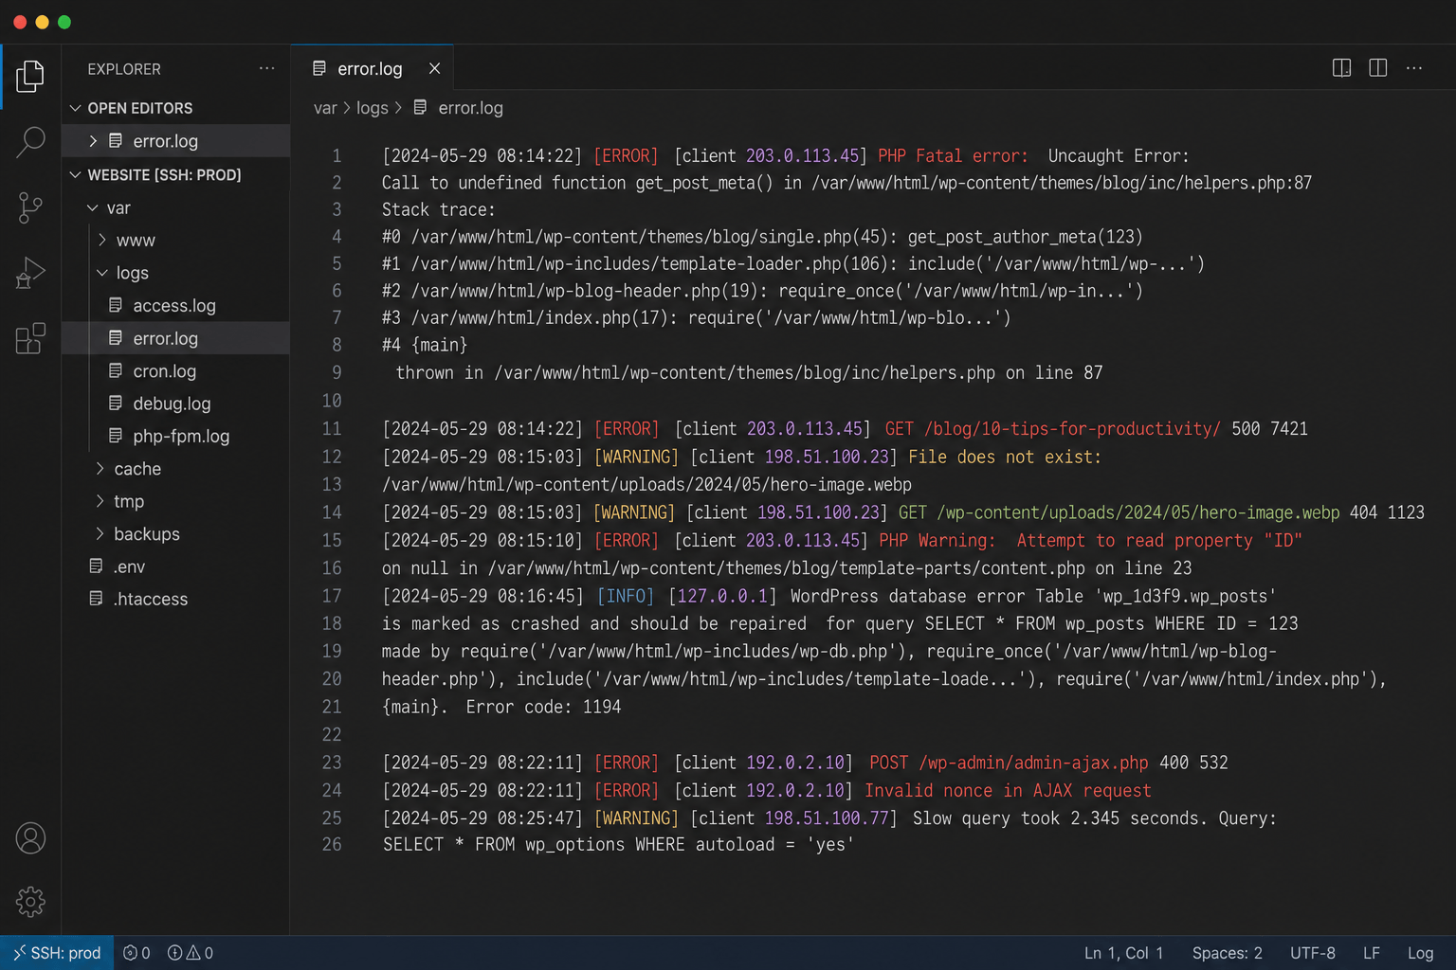1456x970 pixels.
Task: Click the error.log breadcrumb segment
Action: pos(470,108)
